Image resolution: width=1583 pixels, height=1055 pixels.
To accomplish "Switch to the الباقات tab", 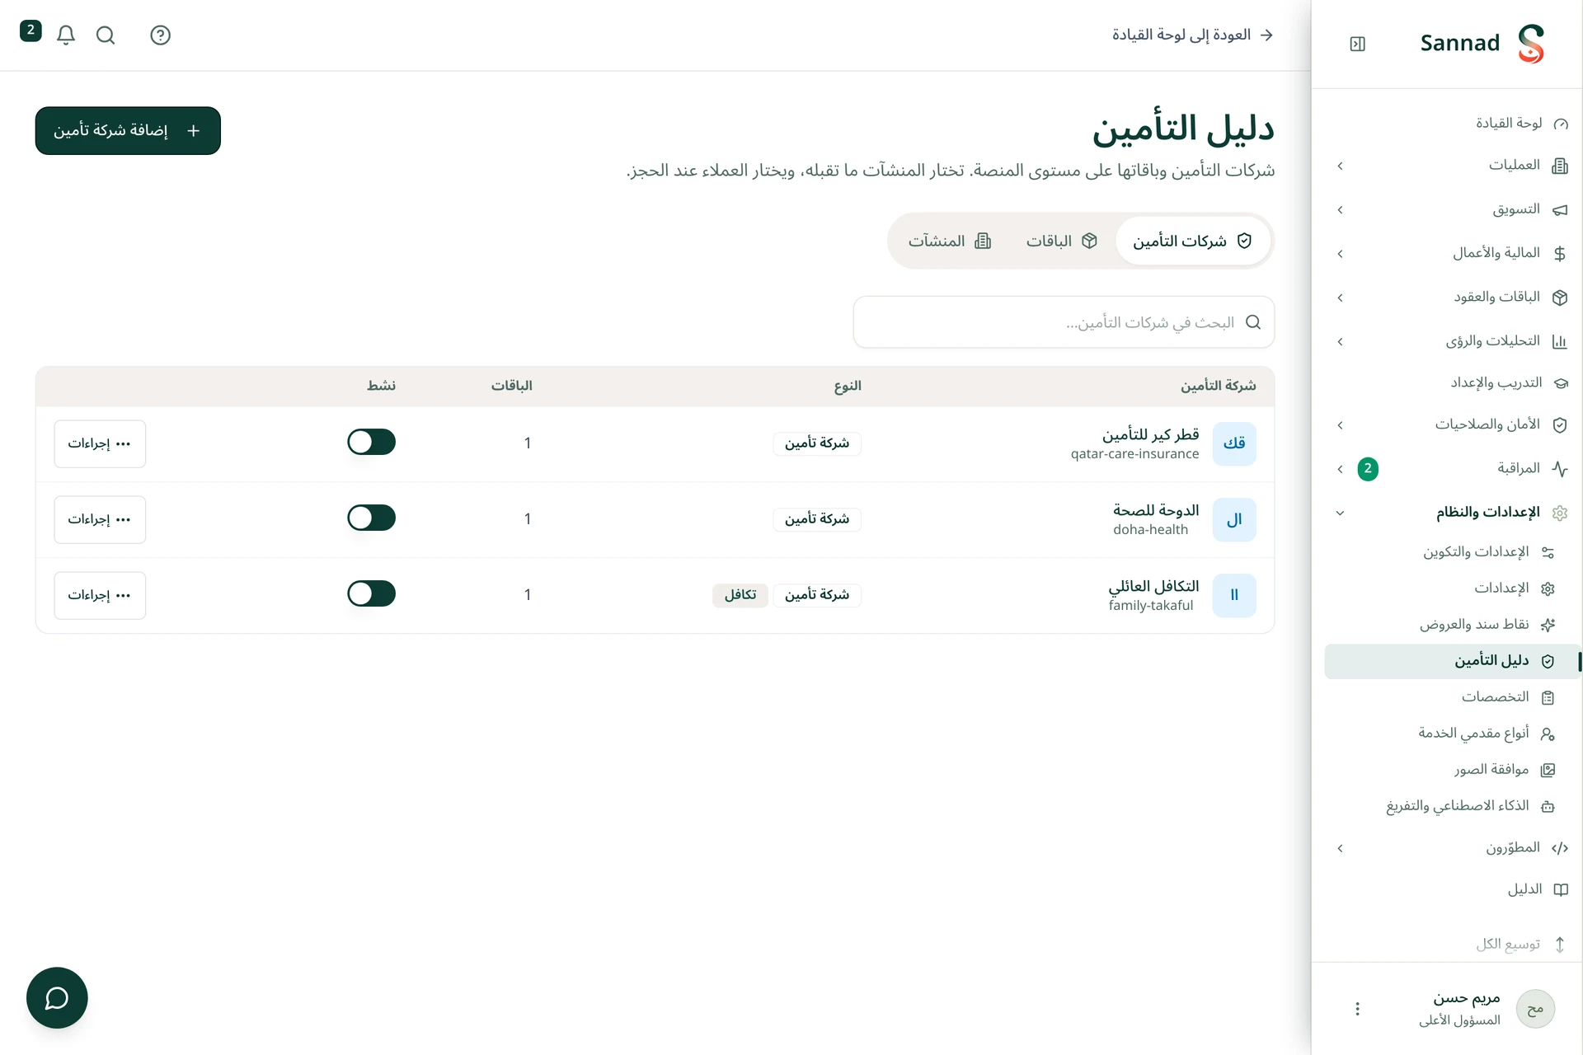I will click(x=1061, y=241).
